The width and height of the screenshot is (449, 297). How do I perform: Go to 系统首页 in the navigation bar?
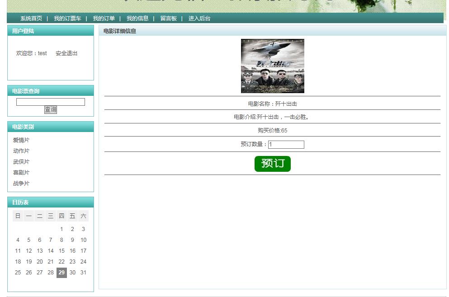[x=30, y=19]
